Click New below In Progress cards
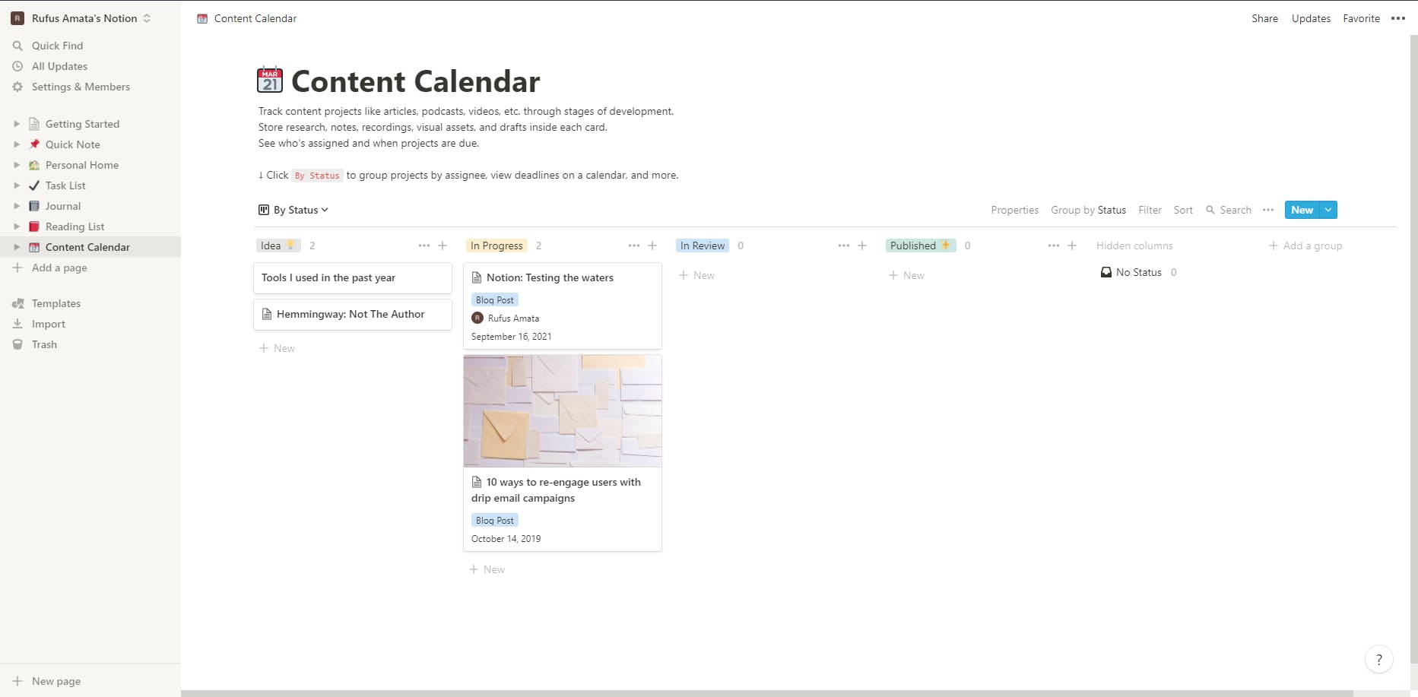Image resolution: width=1418 pixels, height=697 pixels. (487, 569)
